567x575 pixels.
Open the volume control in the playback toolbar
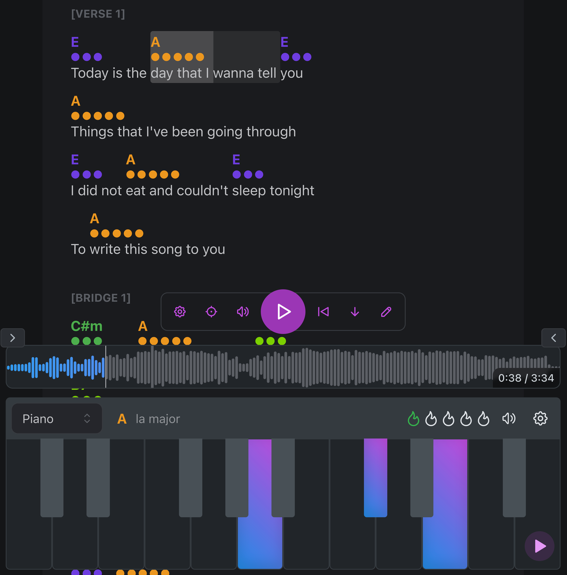242,312
